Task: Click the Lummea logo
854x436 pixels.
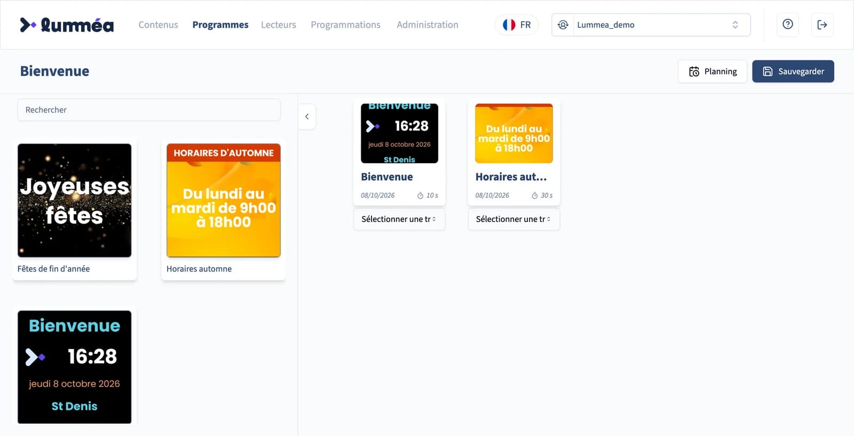Action: [x=67, y=25]
